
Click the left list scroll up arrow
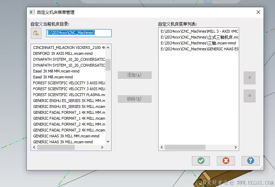click(x=108, y=48)
